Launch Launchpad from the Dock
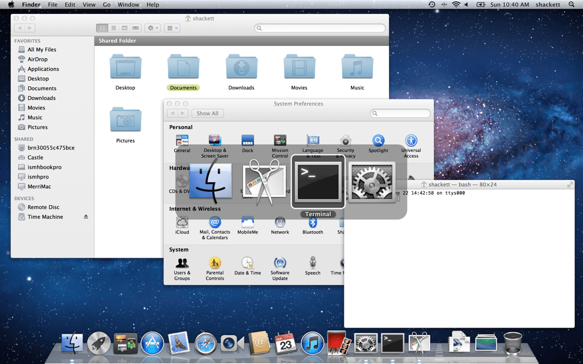The image size is (583, 364). click(98, 343)
